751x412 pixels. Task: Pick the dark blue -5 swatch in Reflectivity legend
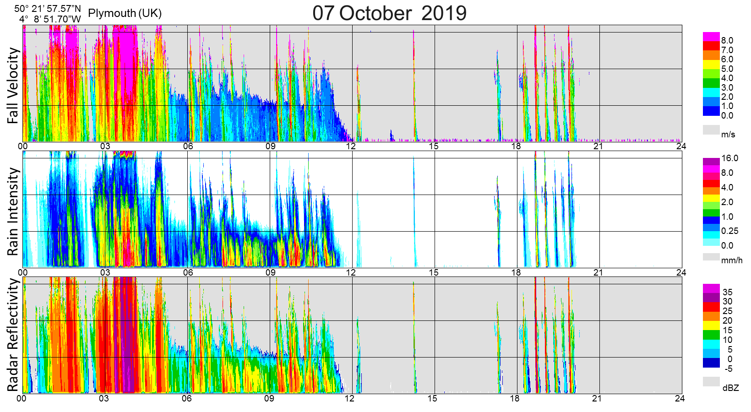(711, 363)
